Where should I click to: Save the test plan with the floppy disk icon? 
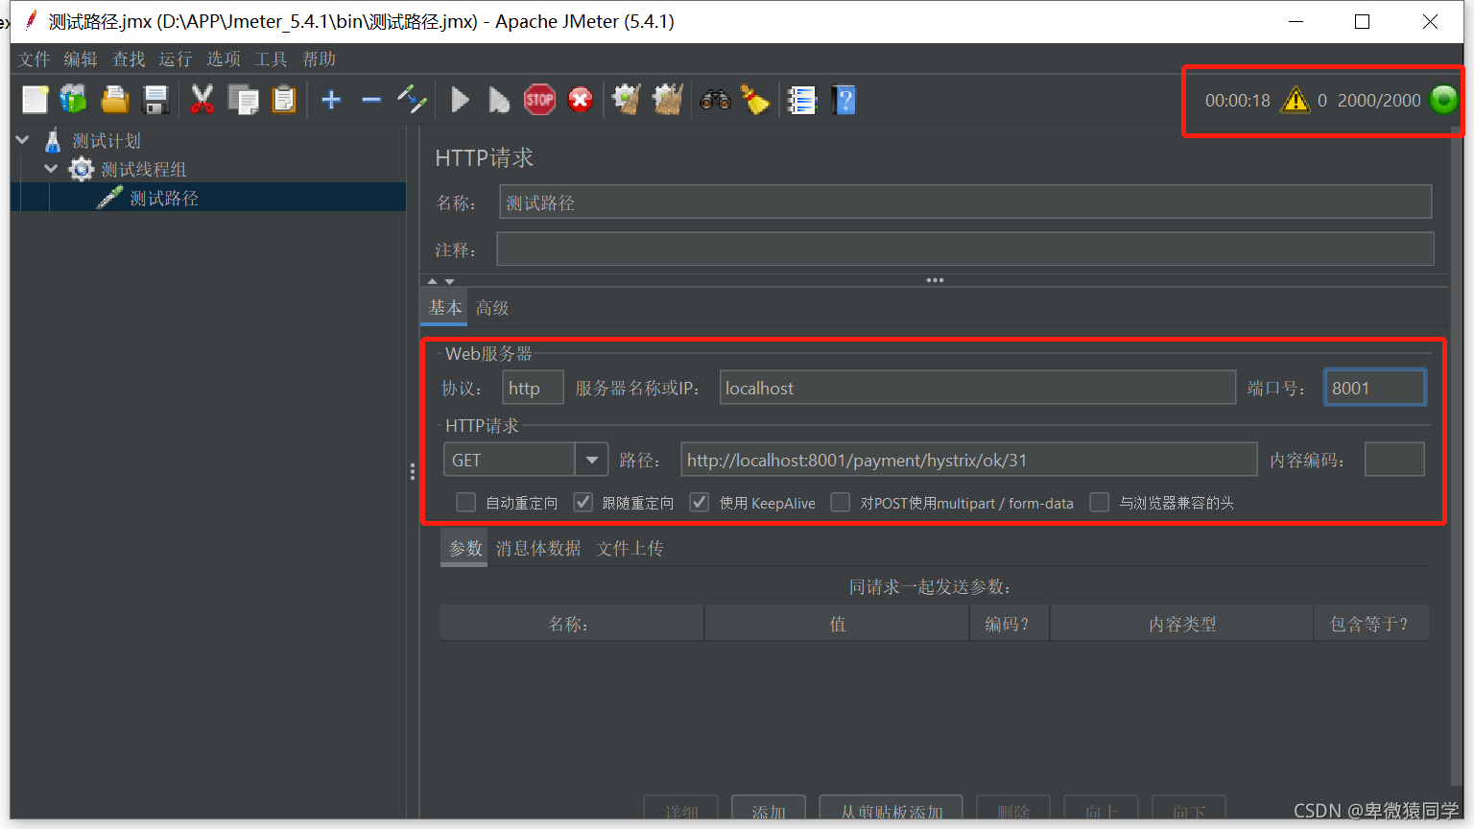[x=155, y=100]
